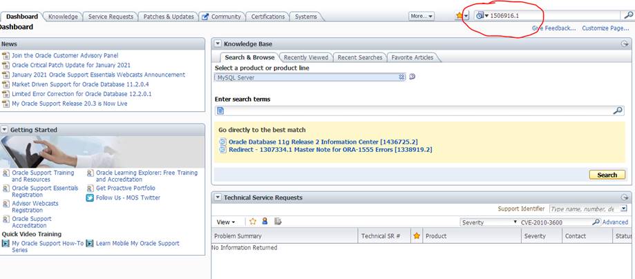Viewport: 635px width, 279px height.
Task: Click the Favorites star icon in header
Action: coord(459,16)
